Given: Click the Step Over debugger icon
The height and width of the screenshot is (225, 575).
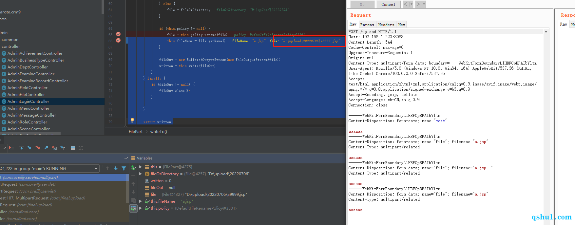Looking at the screenshot, I should (21, 148).
